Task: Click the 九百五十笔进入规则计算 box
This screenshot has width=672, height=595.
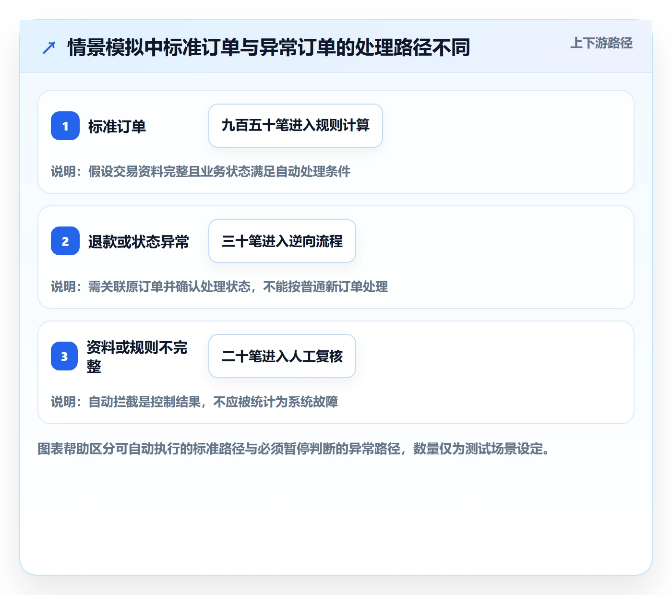Action: pyautogui.click(x=296, y=126)
